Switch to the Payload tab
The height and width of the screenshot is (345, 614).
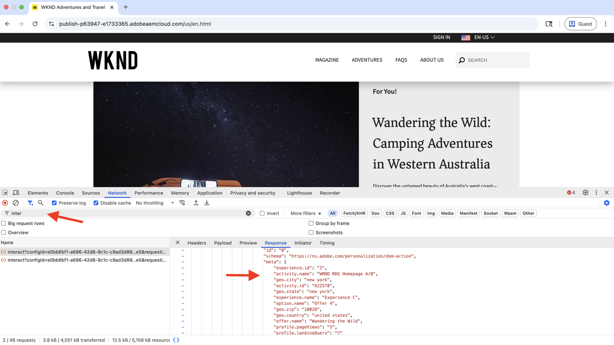tap(223, 243)
